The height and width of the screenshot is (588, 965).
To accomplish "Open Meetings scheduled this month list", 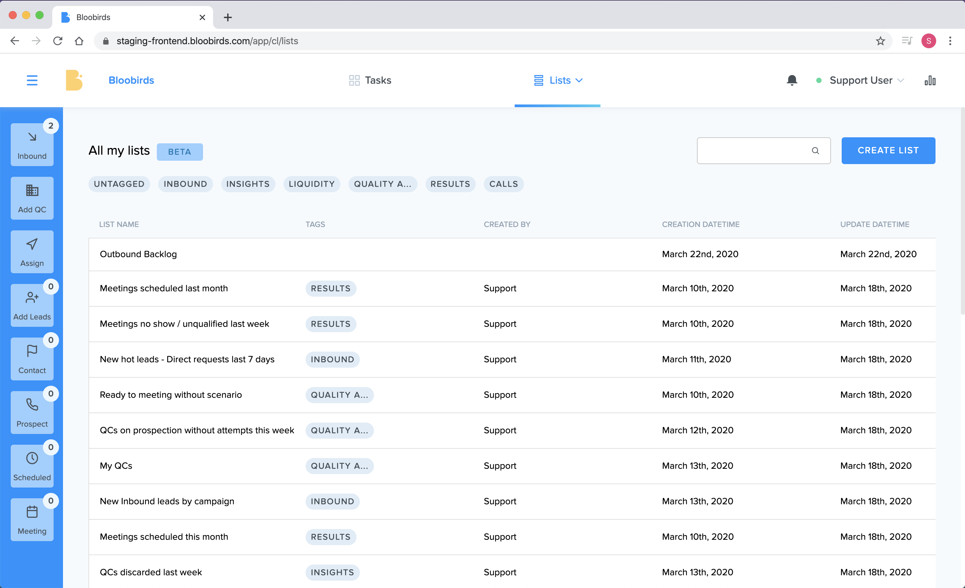I will 164,537.
